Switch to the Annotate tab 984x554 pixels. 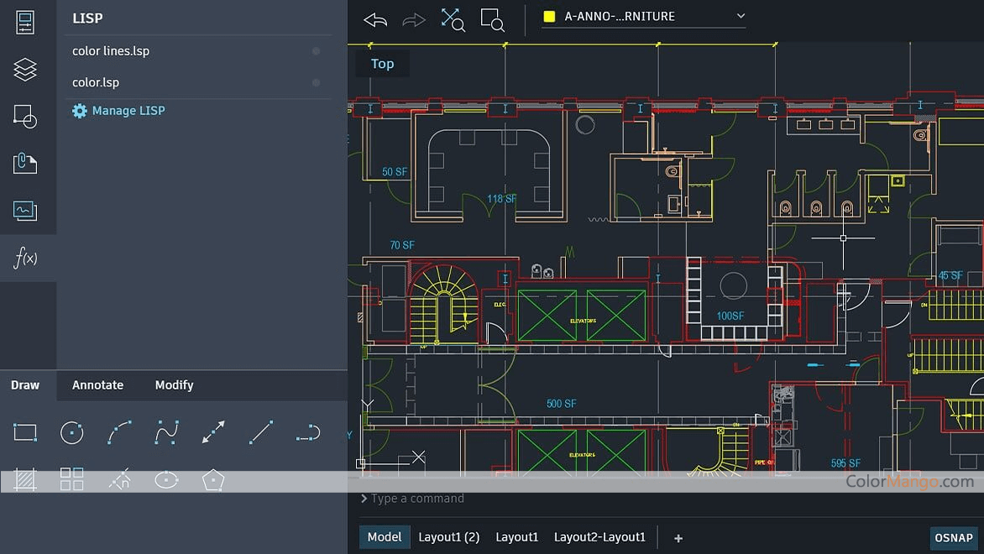tap(97, 385)
